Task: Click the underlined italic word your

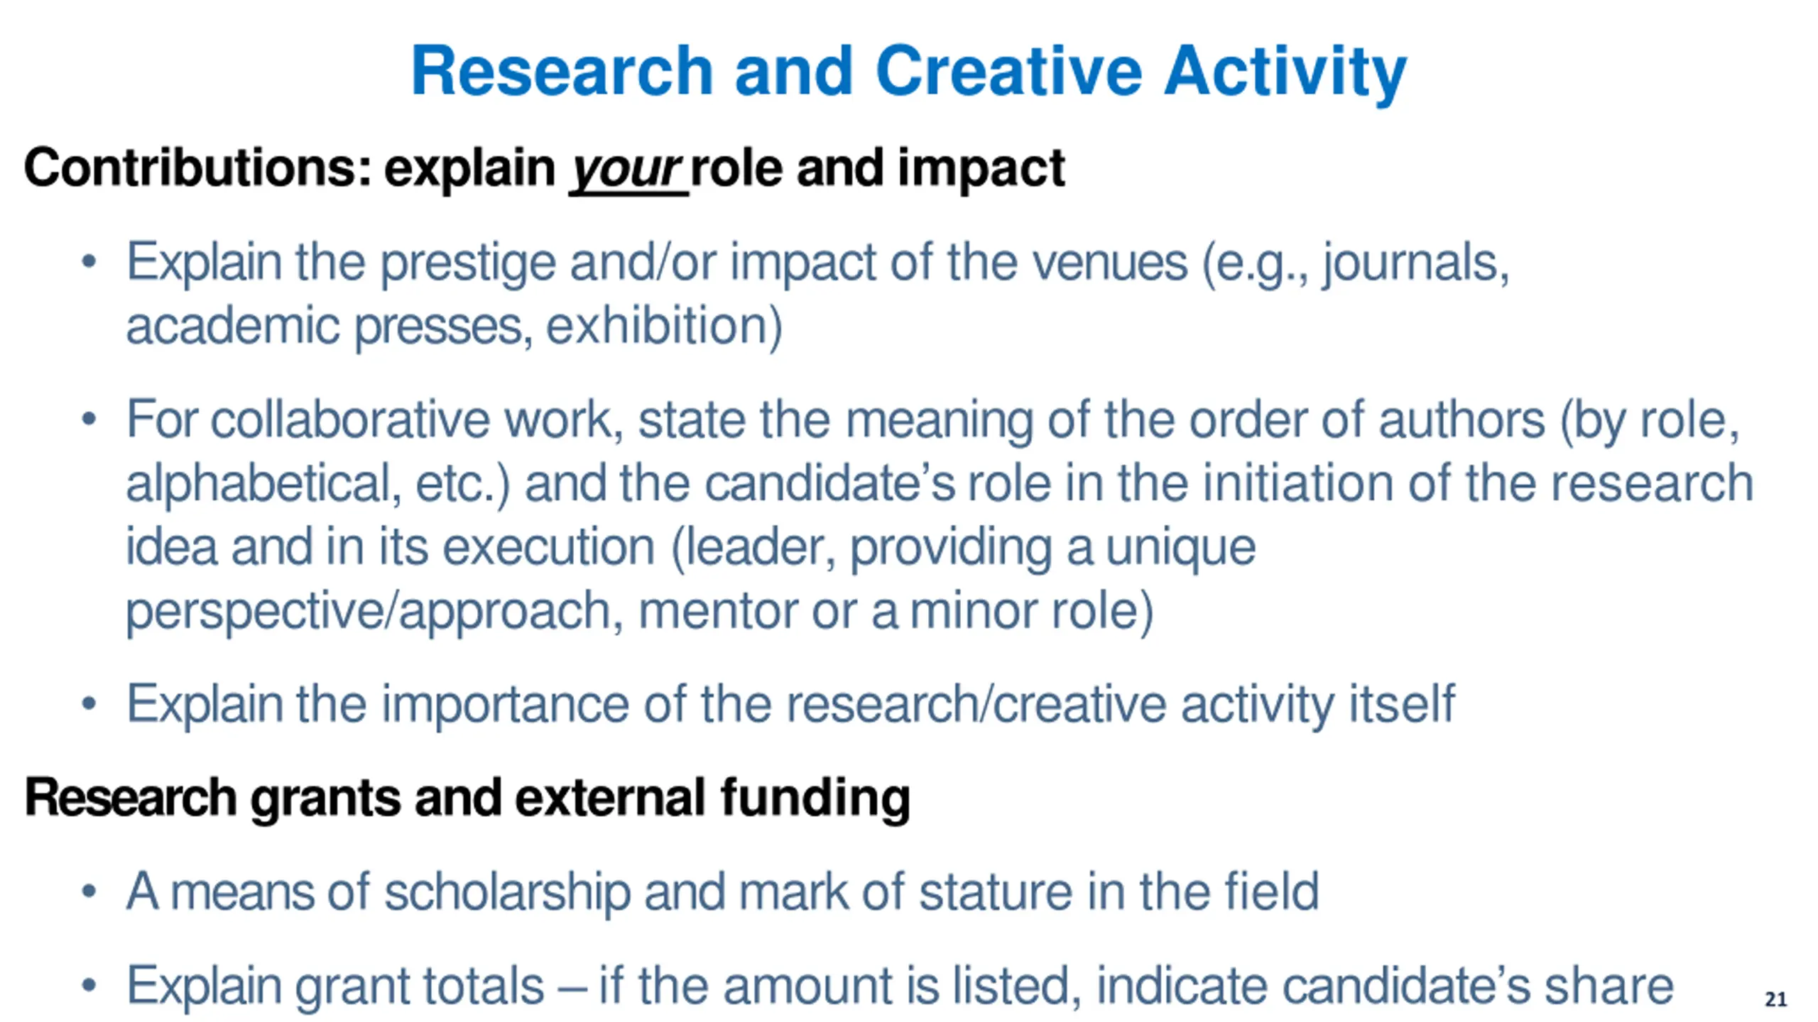Action: tap(628, 171)
